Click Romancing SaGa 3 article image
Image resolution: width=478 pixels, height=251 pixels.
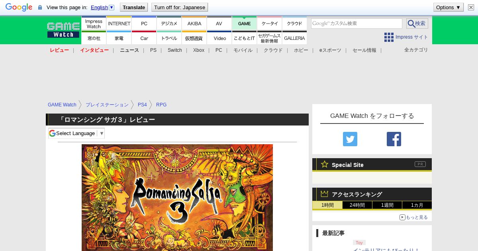pyautogui.click(x=177, y=198)
